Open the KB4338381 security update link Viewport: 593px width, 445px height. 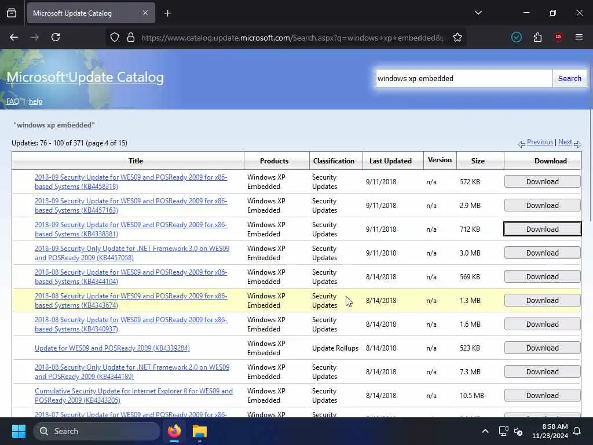click(131, 229)
